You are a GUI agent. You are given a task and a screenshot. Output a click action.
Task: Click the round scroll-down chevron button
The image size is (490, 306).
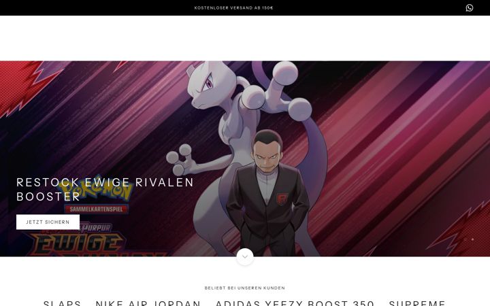pos(245,256)
